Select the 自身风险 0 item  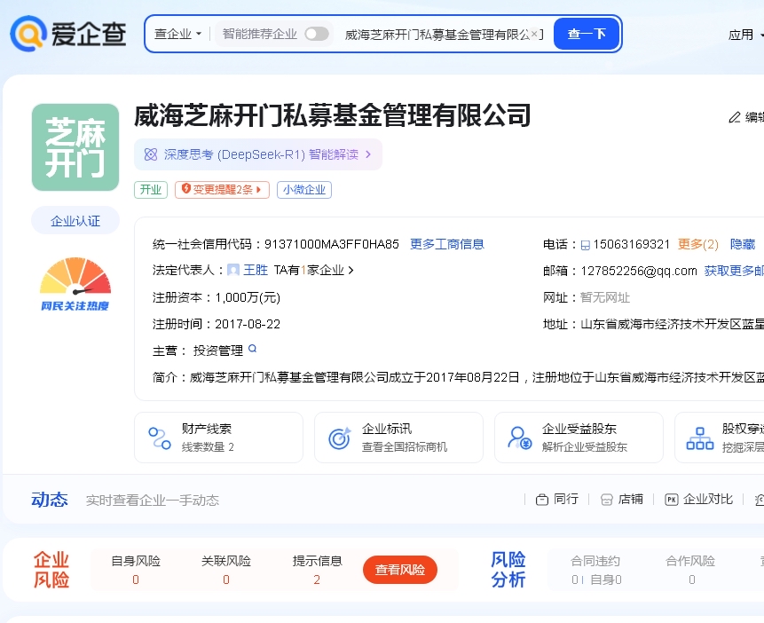click(x=136, y=570)
